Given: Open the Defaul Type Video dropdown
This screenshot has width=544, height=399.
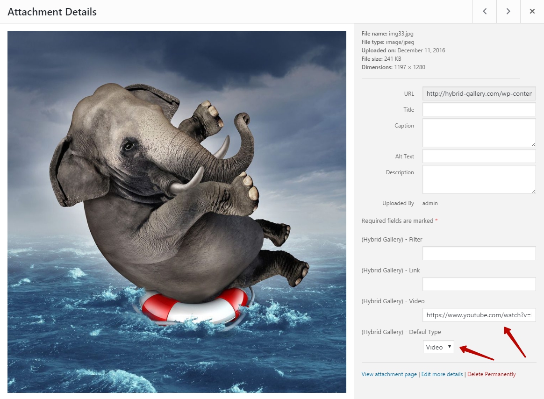Looking at the screenshot, I should [x=438, y=347].
